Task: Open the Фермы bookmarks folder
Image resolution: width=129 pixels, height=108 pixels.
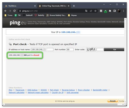Action: [x=72, y=15]
